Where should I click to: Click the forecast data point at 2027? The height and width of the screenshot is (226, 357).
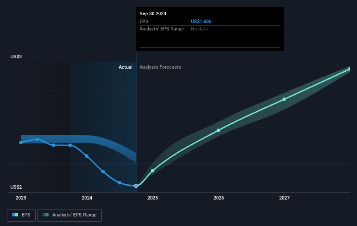[284, 99]
